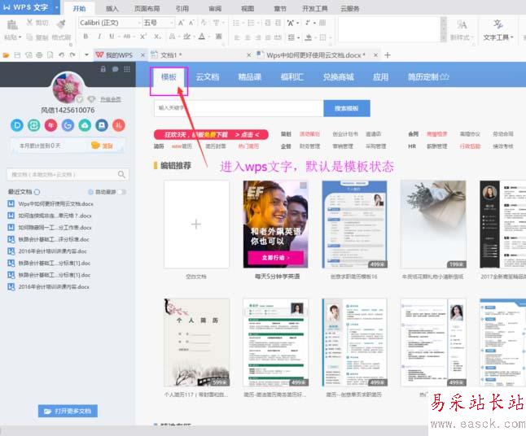Click the magnifier icon in document search box
Image resolution: width=526 pixels, height=436 pixels.
(x=121, y=174)
